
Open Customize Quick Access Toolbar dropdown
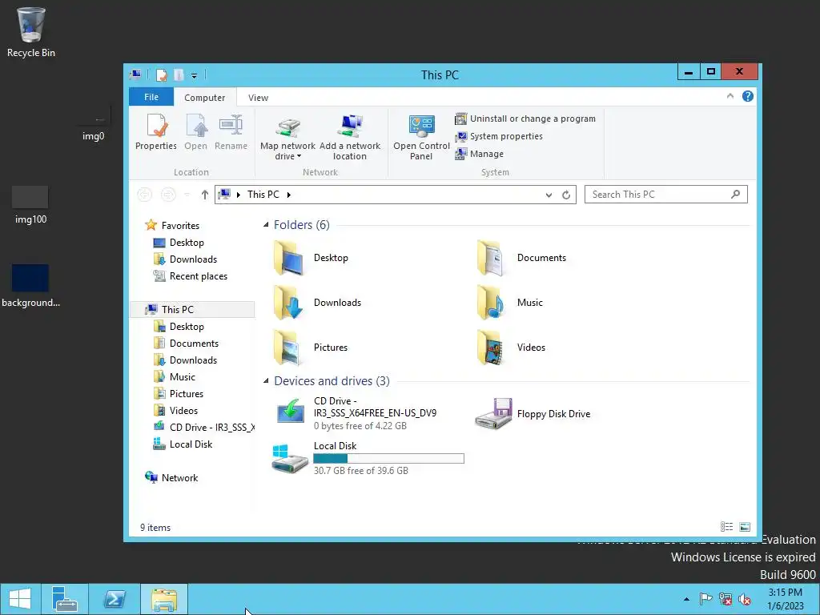194,76
